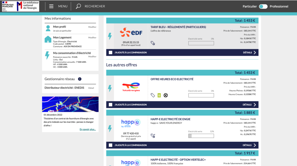Click price tag icon in TotalEnergies offer
Image resolution: width=297 pixels, height=166 pixels.
pyautogui.click(x=153, y=95)
